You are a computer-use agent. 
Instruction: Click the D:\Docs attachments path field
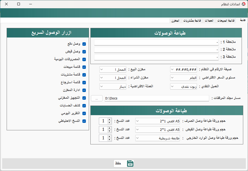tap(157, 98)
